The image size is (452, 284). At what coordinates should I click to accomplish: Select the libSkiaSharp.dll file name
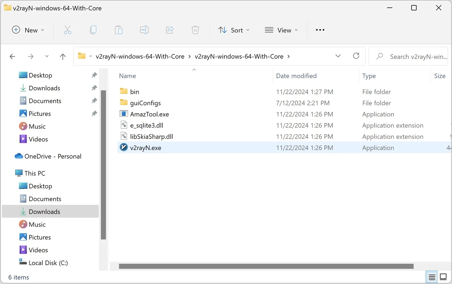tap(151, 136)
